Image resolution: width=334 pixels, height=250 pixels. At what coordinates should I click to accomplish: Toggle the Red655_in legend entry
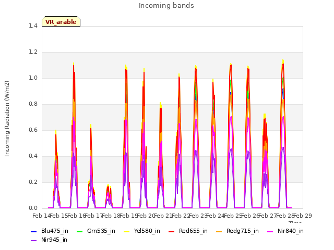pyautogui.click(x=188, y=231)
